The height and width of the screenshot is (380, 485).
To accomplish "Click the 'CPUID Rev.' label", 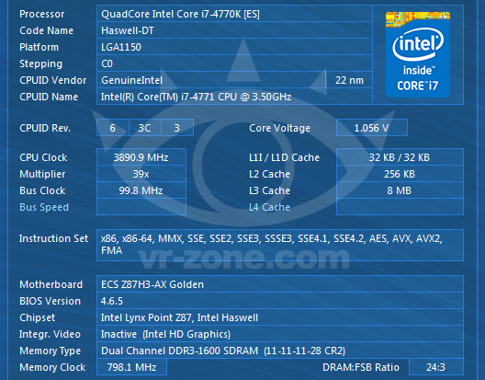I will [45, 128].
